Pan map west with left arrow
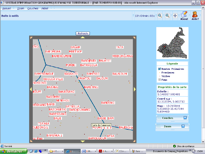This screenshot has height=154, width=205. 31,89
